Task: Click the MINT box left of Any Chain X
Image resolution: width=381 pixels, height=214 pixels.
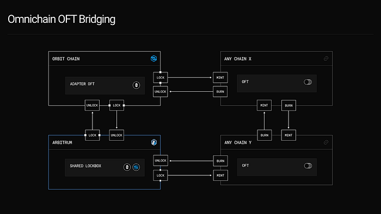Action: pos(220,78)
